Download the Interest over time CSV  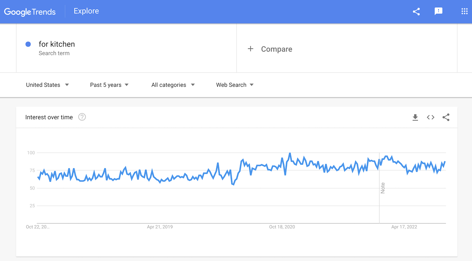pos(415,117)
